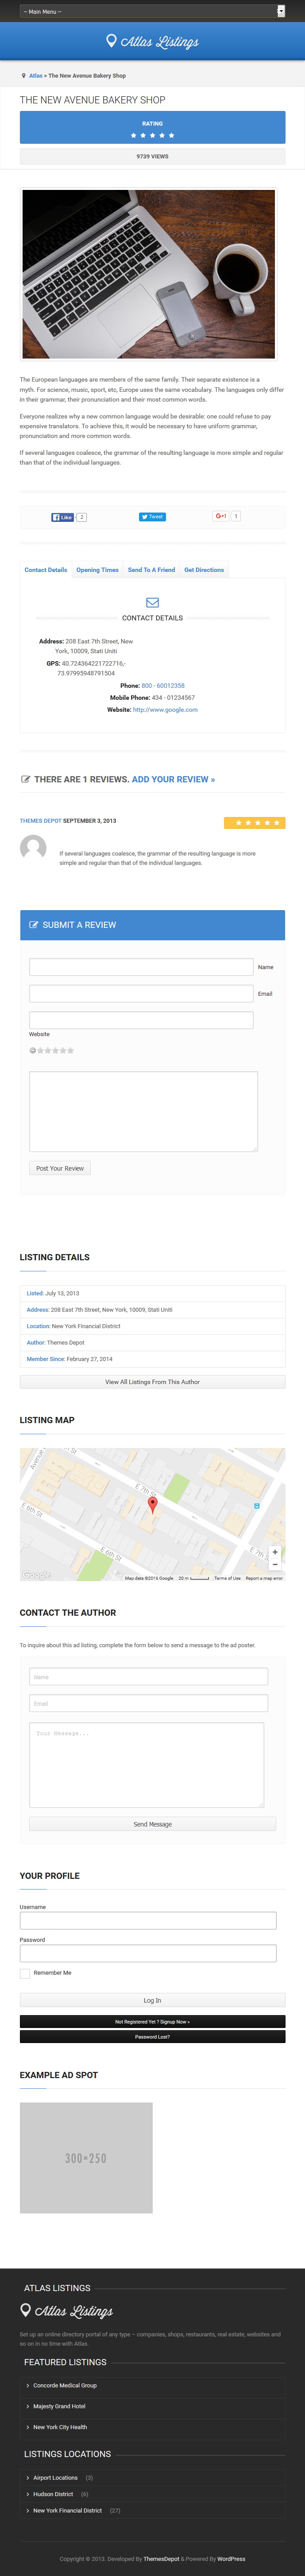Viewport: 305px width, 2576px height.
Task: Click the bakery laptop photo
Action: pyautogui.click(x=148, y=274)
